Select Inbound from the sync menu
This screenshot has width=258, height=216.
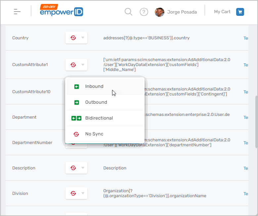click(94, 87)
